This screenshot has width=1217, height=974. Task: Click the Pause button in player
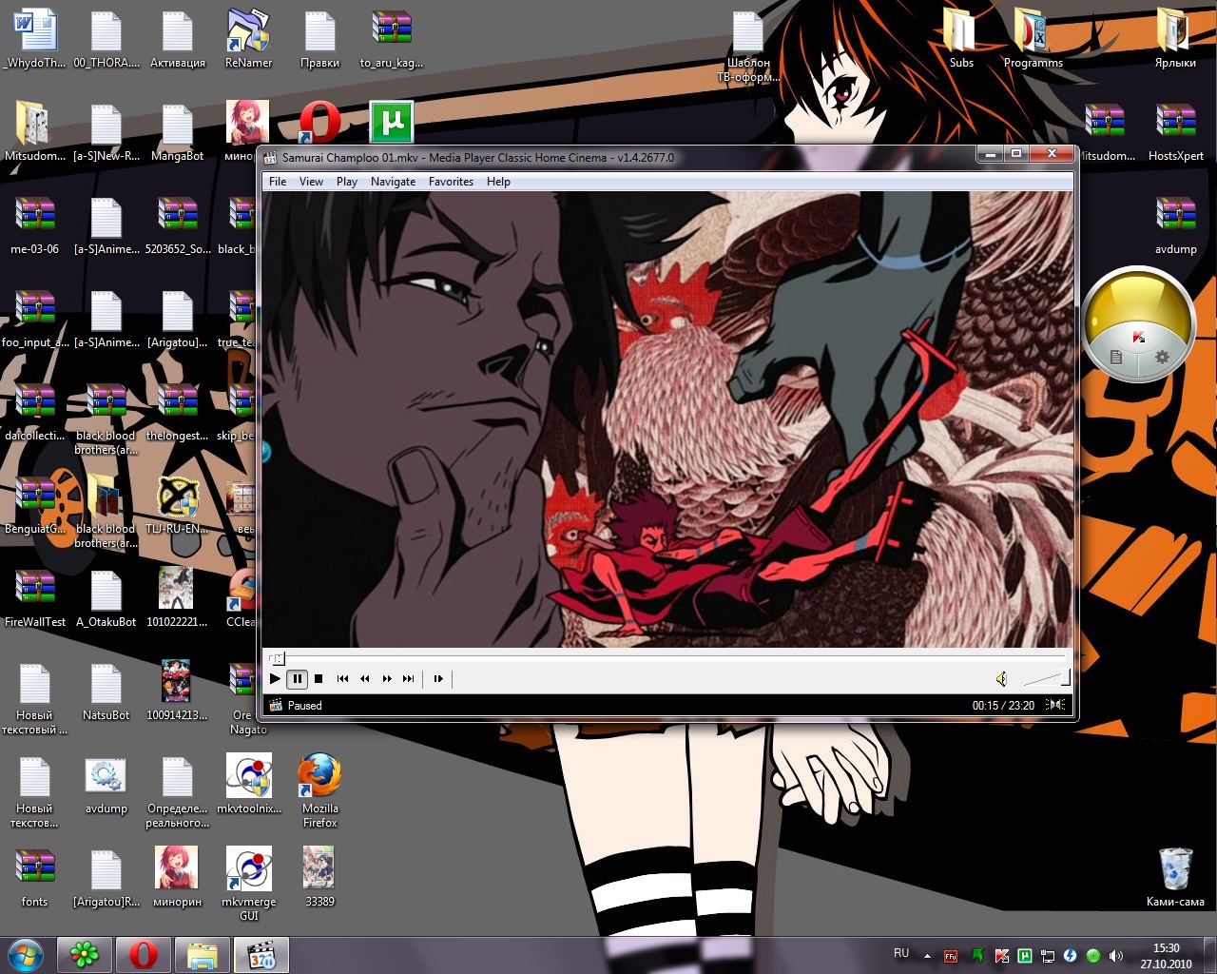tap(297, 678)
